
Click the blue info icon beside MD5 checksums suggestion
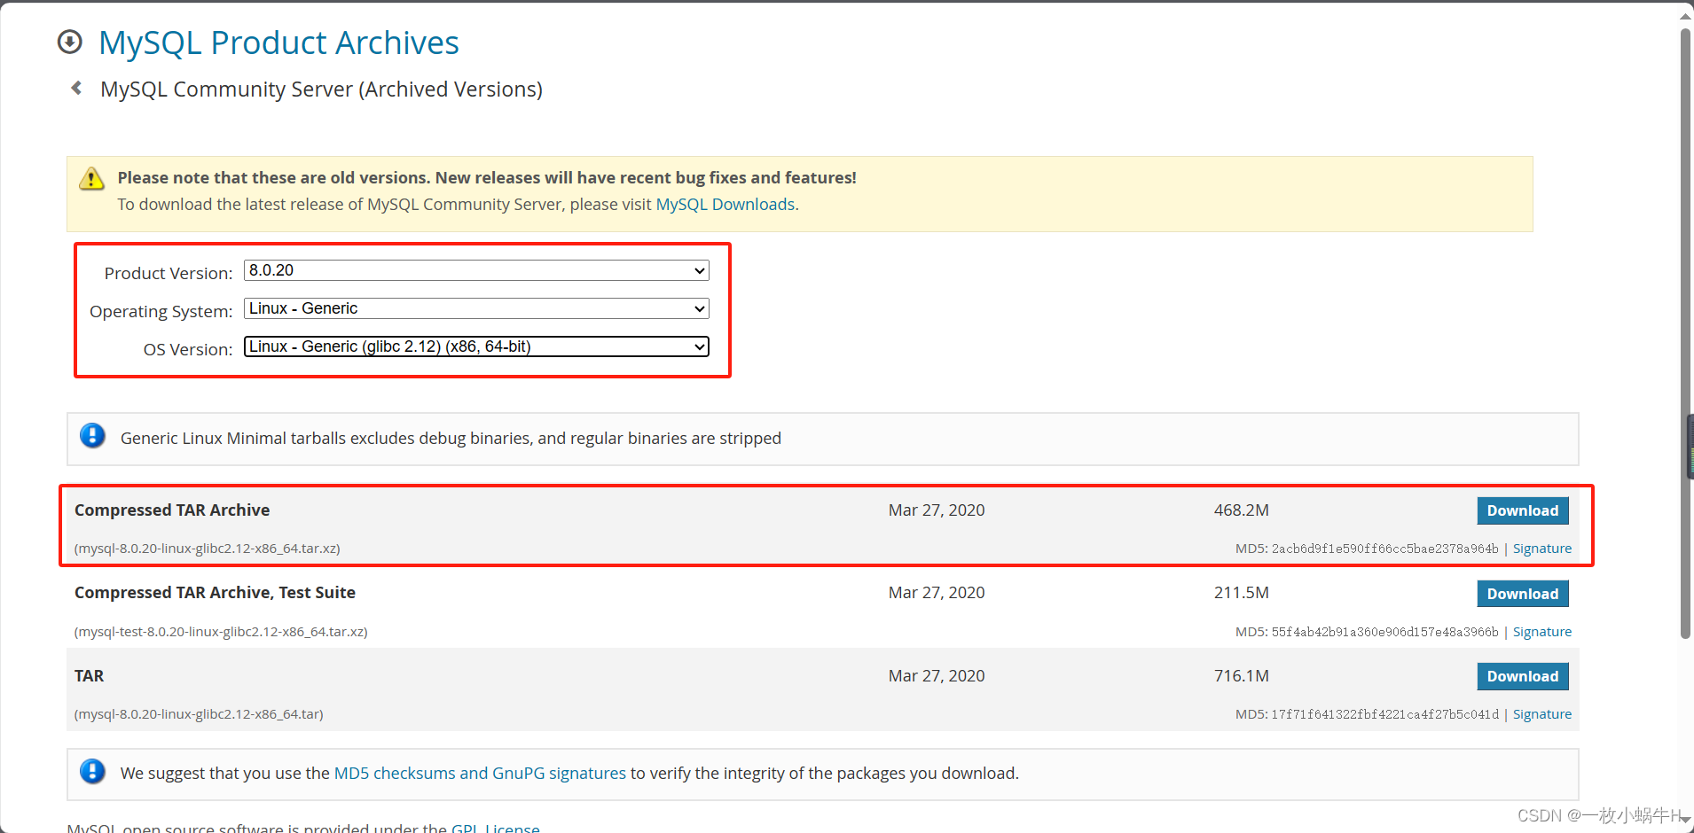(92, 771)
